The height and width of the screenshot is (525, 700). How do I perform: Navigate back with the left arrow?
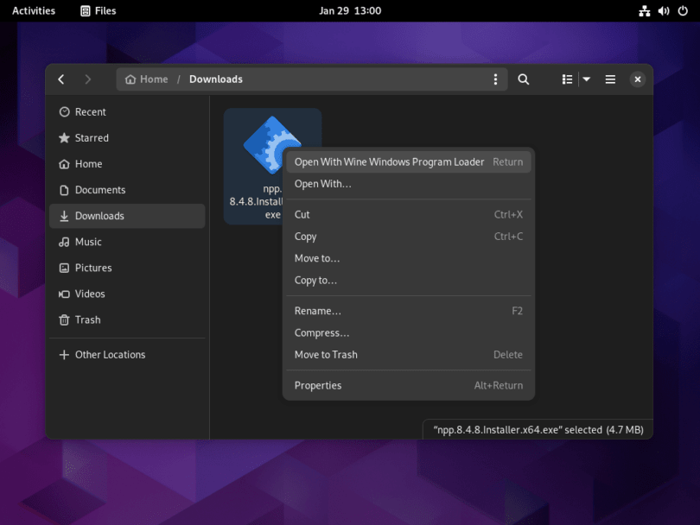tap(60, 79)
